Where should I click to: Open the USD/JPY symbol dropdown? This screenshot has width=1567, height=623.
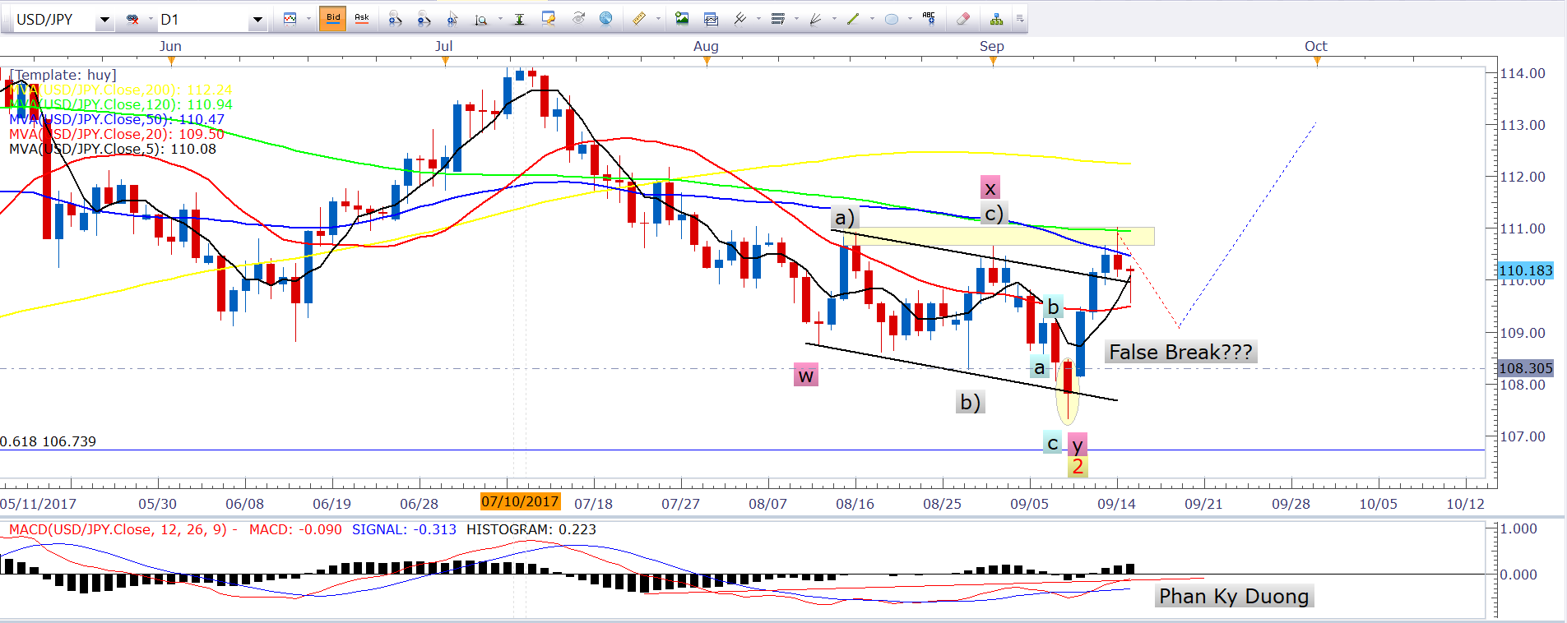tap(104, 20)
